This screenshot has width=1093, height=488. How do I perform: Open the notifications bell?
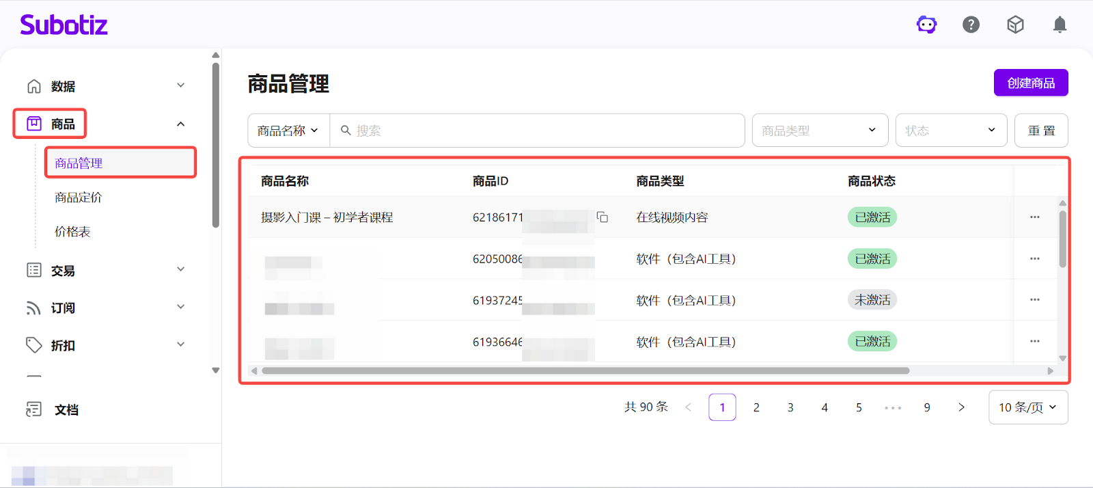[x=1060, y=25]
